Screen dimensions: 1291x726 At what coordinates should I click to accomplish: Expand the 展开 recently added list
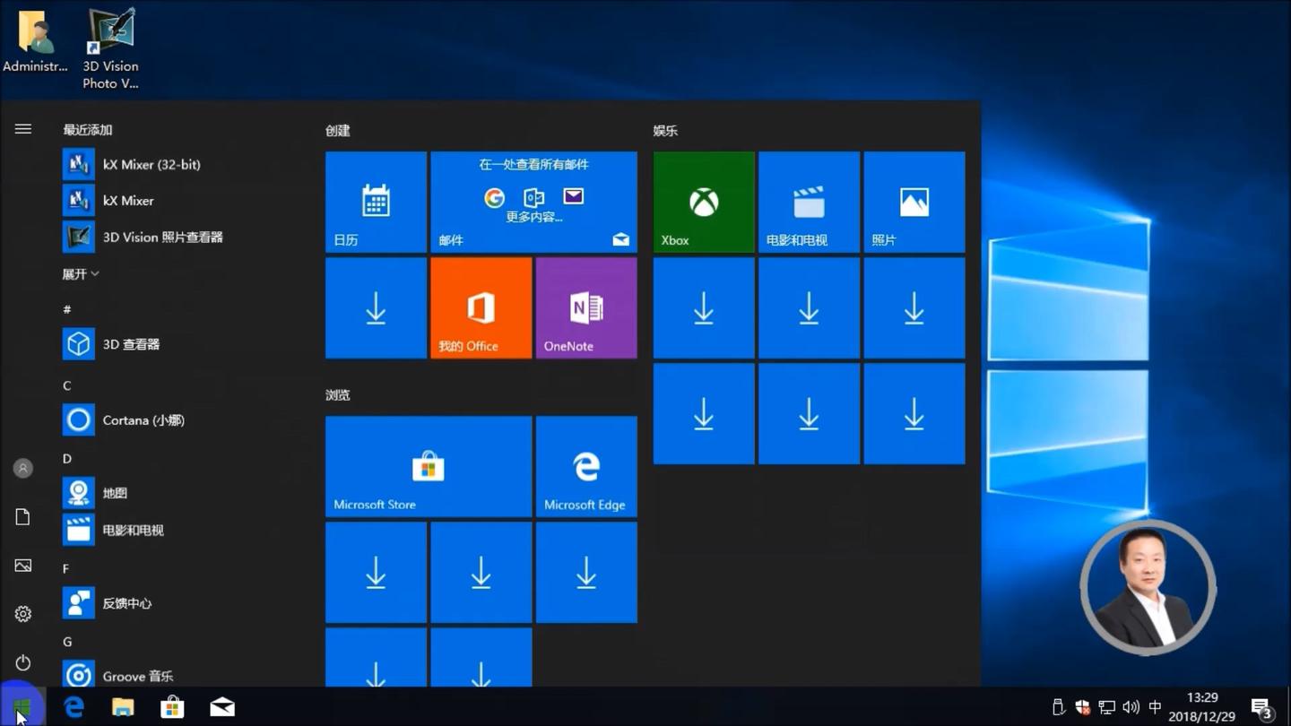coord(81,273)
